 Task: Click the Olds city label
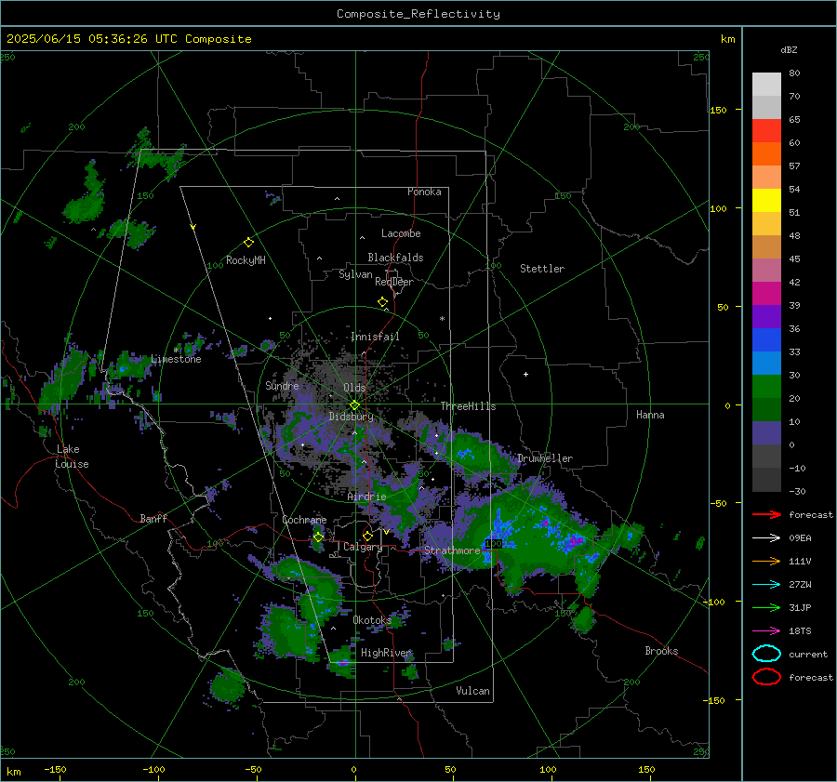coord(354,388)
